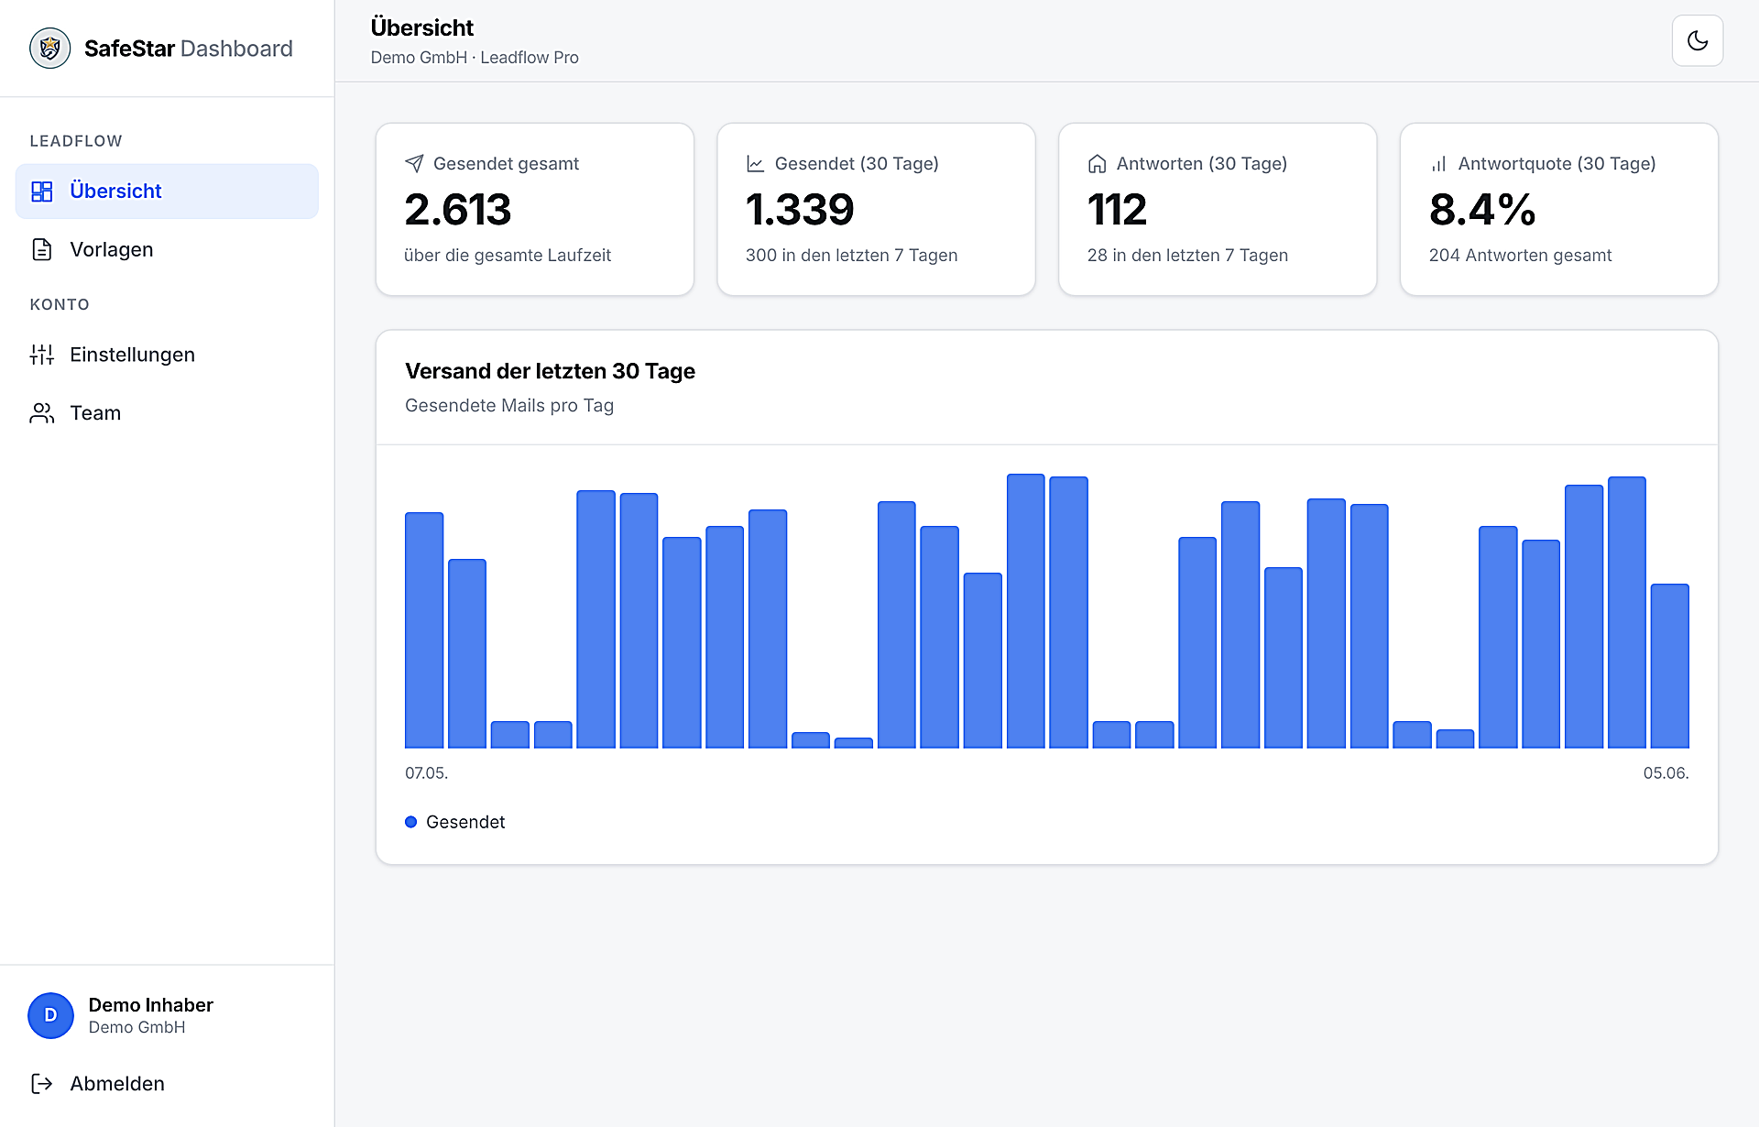Image resolution: width=1759 pixels, height=1127 pixels.
Task: Click the Demo Inhaber avatar
Action: coord(50,1015)
